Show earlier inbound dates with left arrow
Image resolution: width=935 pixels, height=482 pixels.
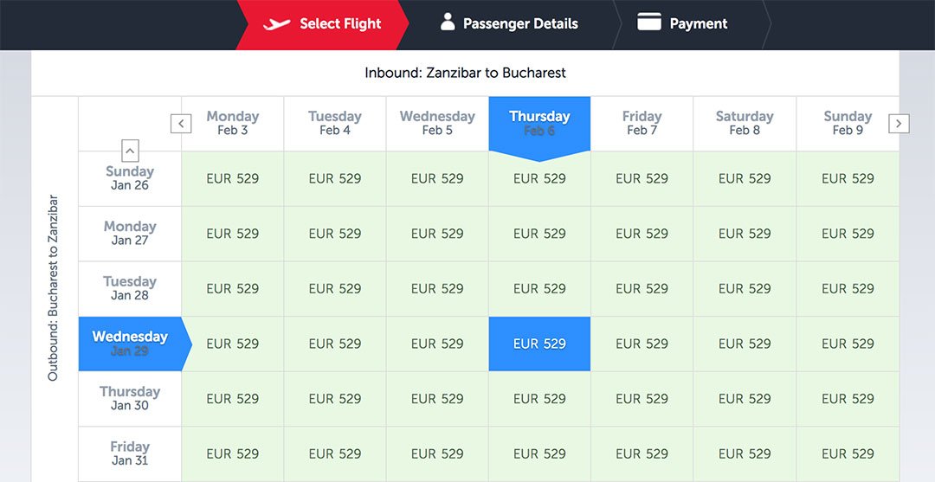point(181,124)
